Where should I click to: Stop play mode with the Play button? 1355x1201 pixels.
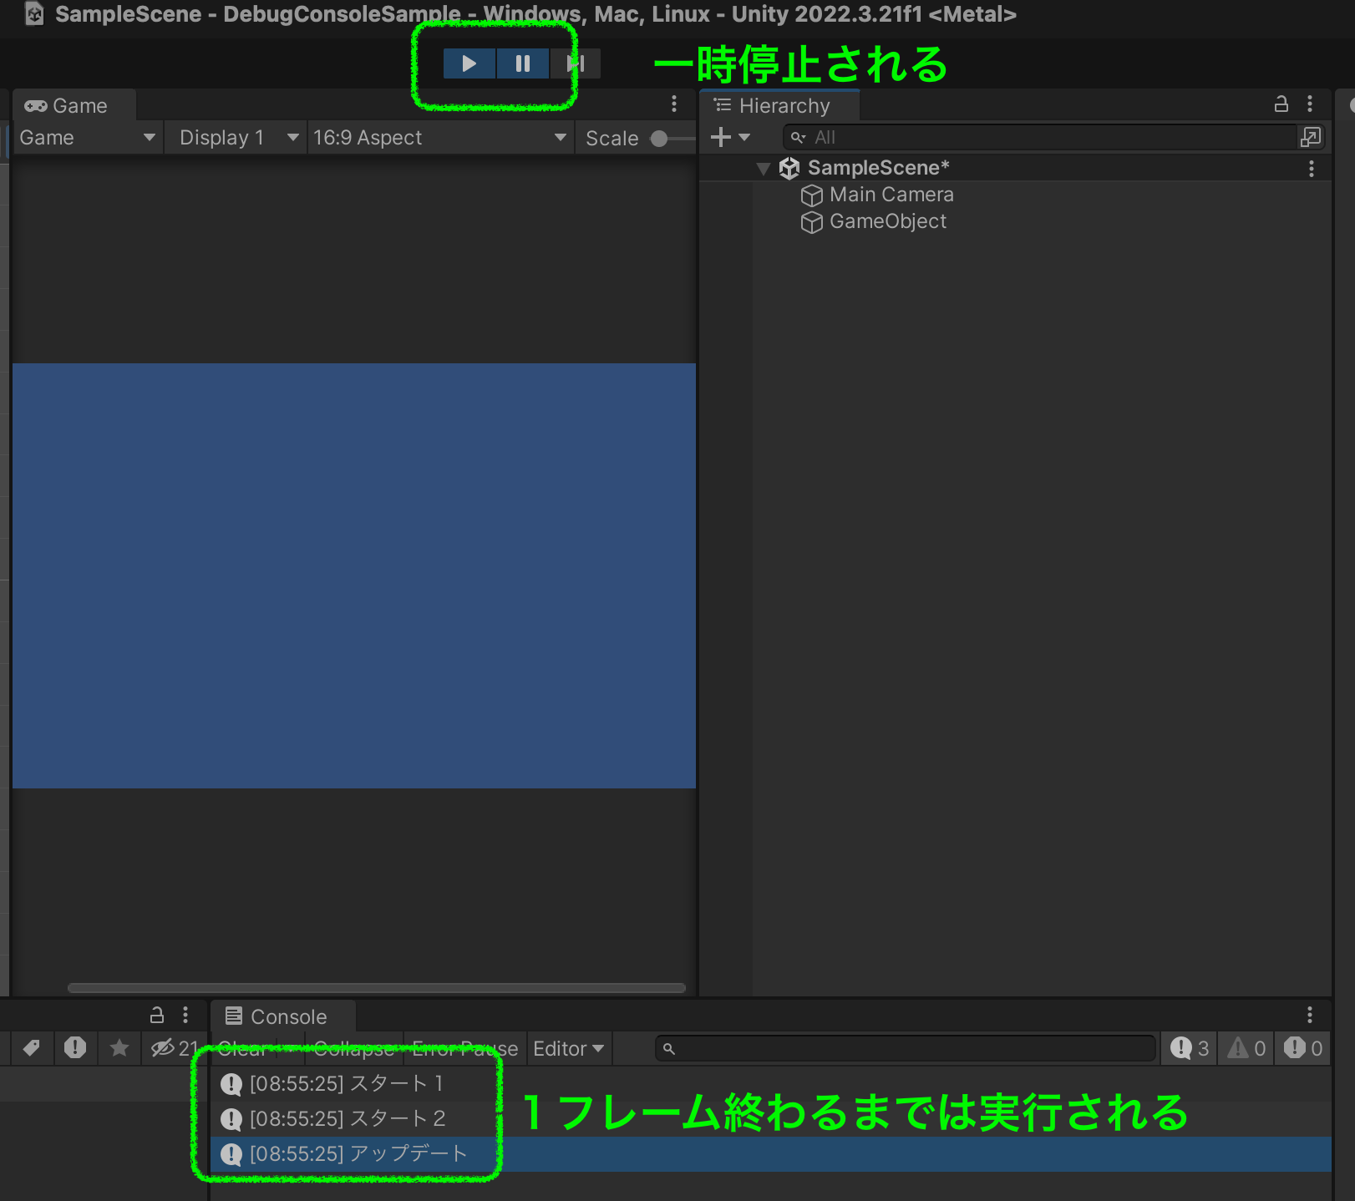469,63
